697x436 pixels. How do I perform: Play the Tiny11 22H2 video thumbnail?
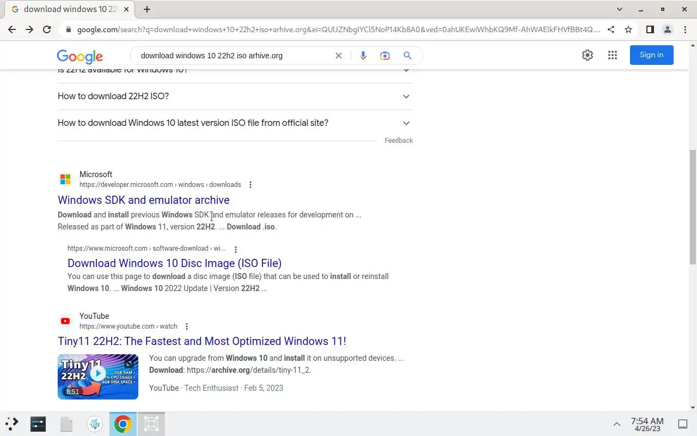pyautogui.click(x=98, y=377)
